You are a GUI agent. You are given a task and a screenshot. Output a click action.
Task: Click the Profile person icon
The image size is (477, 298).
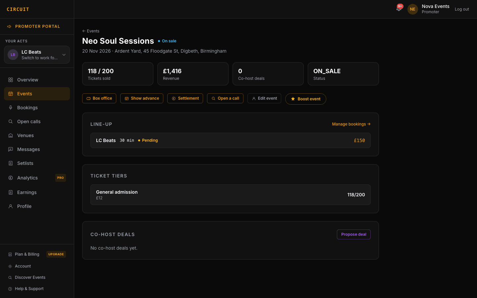point(11,206)
